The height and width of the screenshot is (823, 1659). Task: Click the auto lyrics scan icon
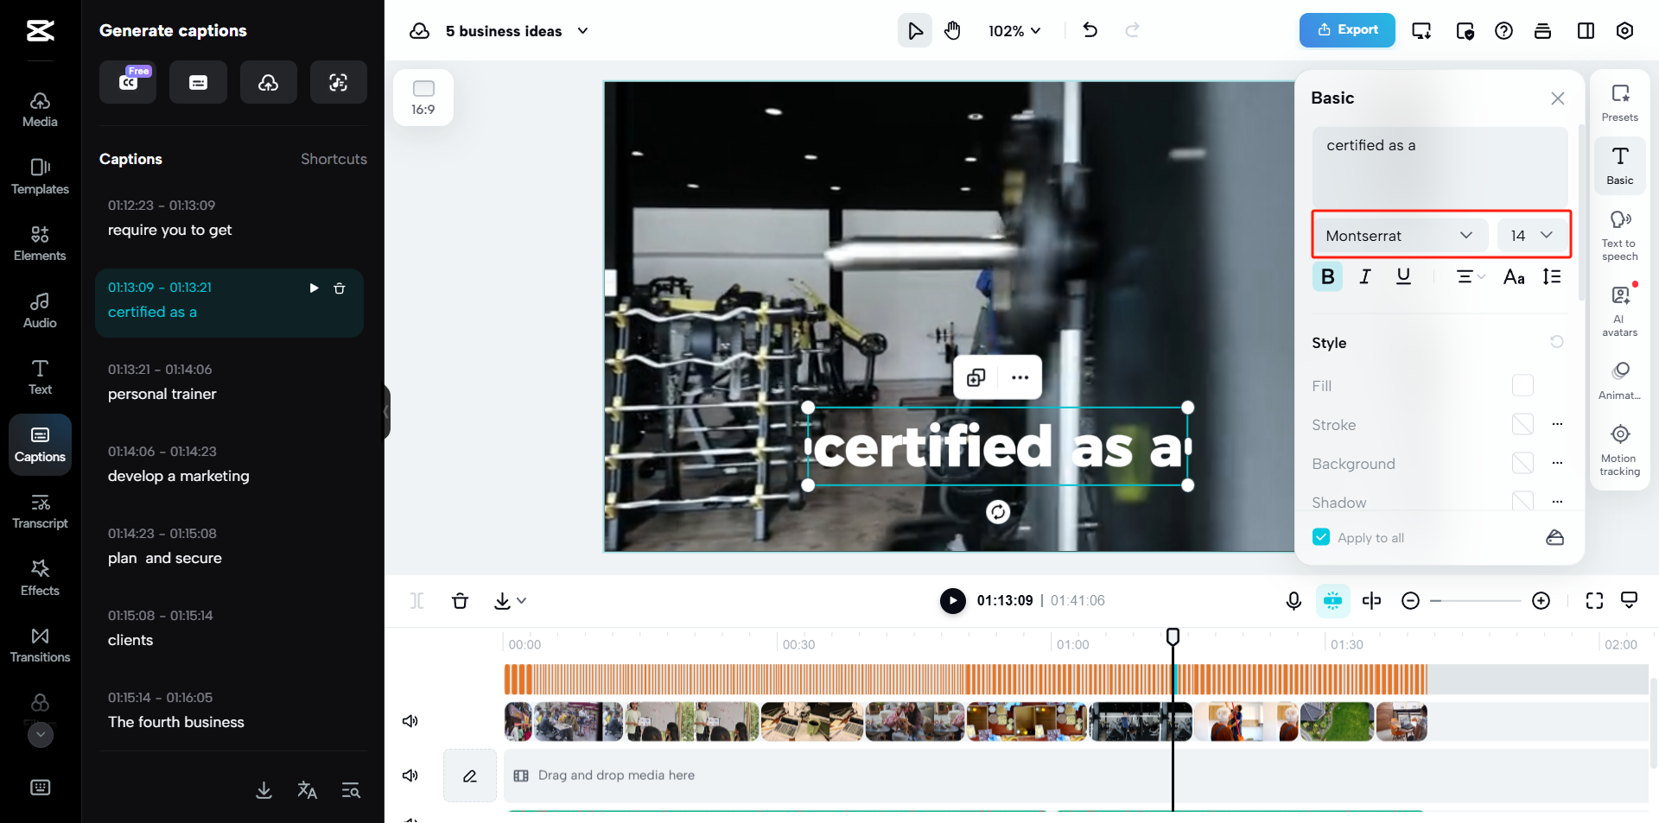(339, 82)
